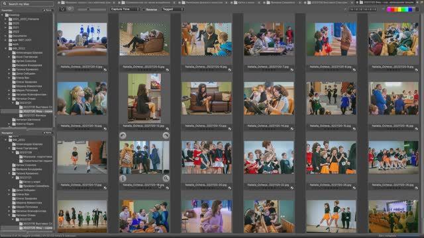Open the gear settings icon in toolbar

tap(70, 9)
